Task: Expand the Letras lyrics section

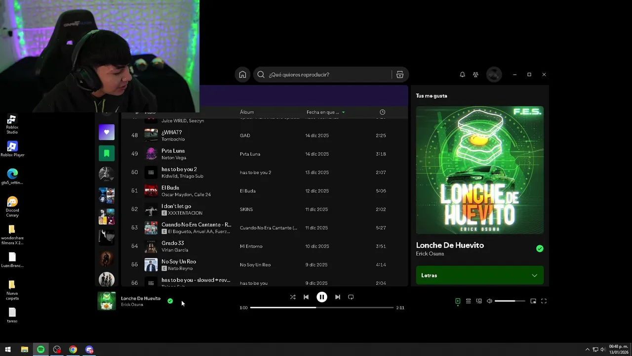Action: [480, 275]
